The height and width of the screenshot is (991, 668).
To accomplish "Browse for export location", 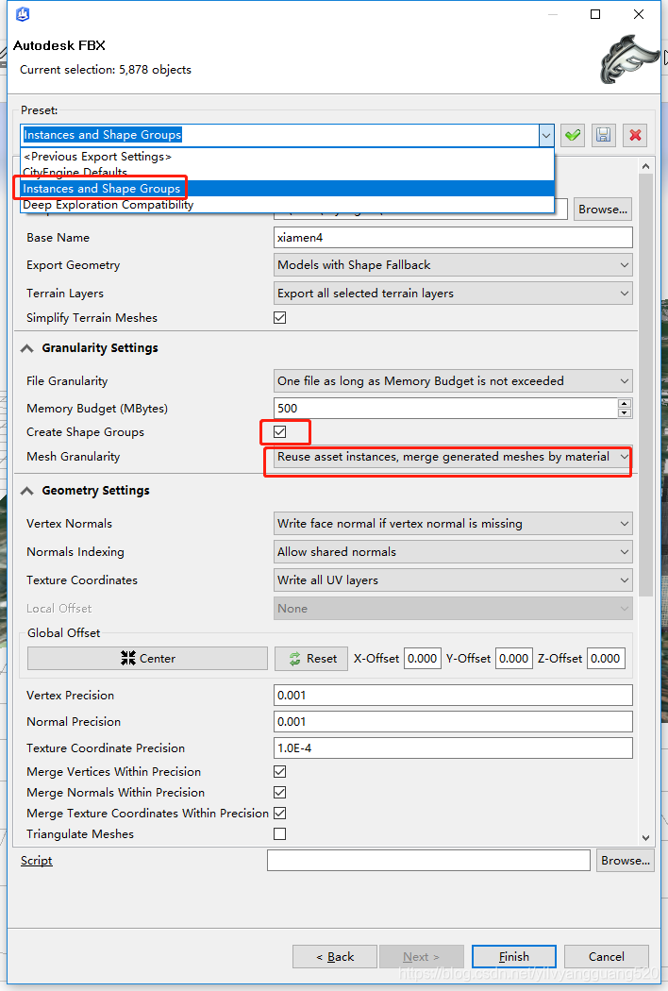I will pyautogui.click(x=603, y=210).
